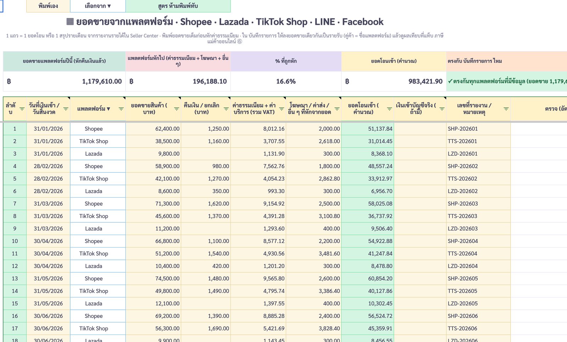The image size is (567, 342).
Task: Select the deducted total 196,188.10
Action: [x=178, y=81]
